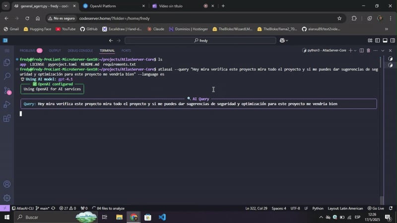
Task: Open the Claude bookmark
Action: click(156, 29)
